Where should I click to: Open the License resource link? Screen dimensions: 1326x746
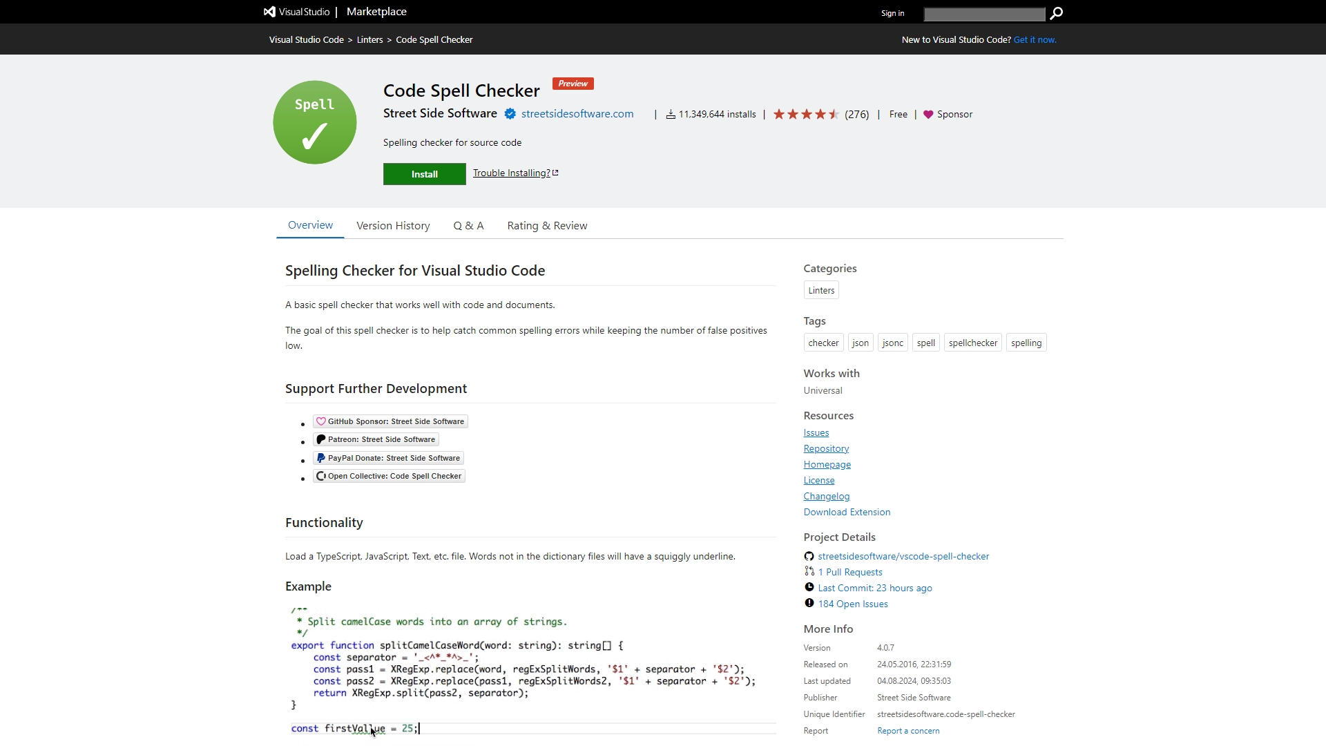pos(818,480)
